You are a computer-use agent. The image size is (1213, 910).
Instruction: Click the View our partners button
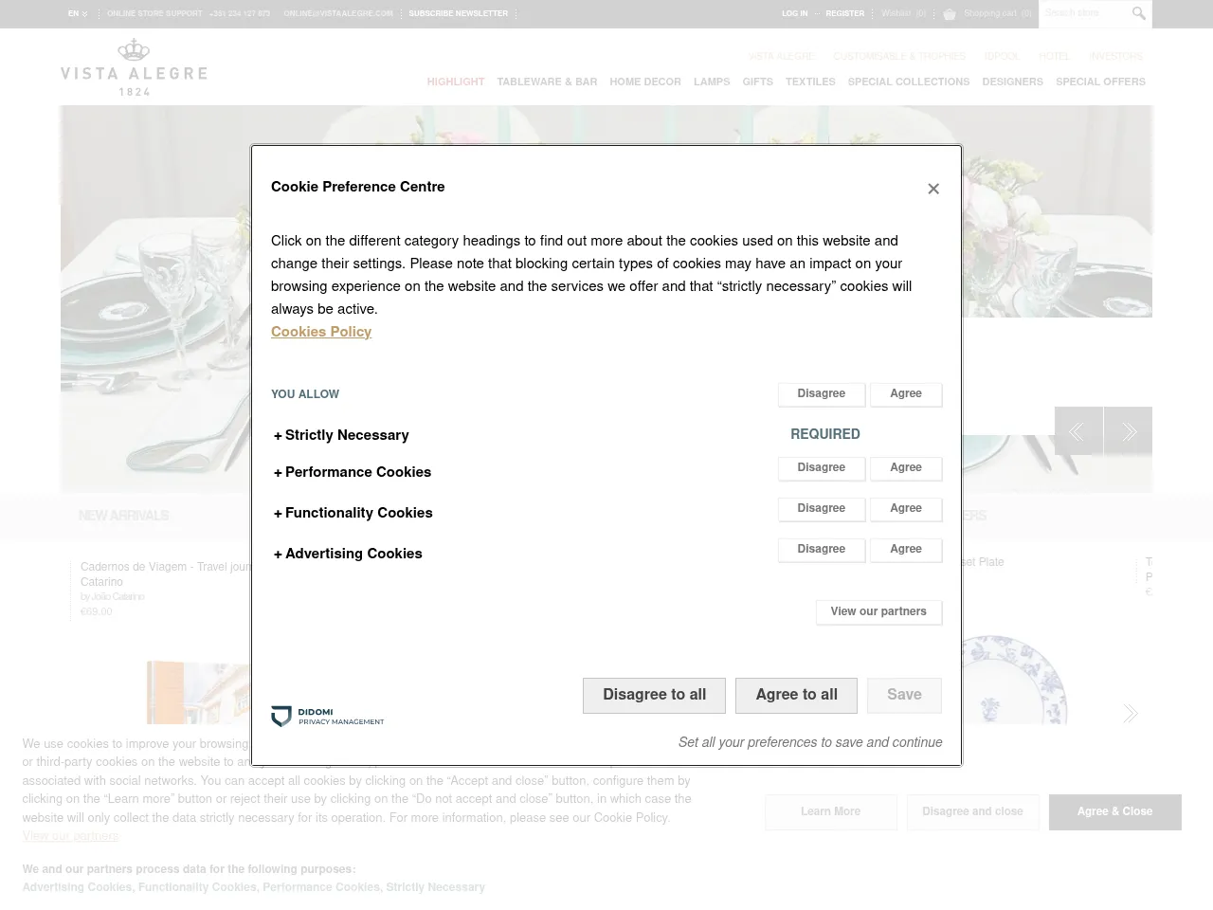coord(878,612)
